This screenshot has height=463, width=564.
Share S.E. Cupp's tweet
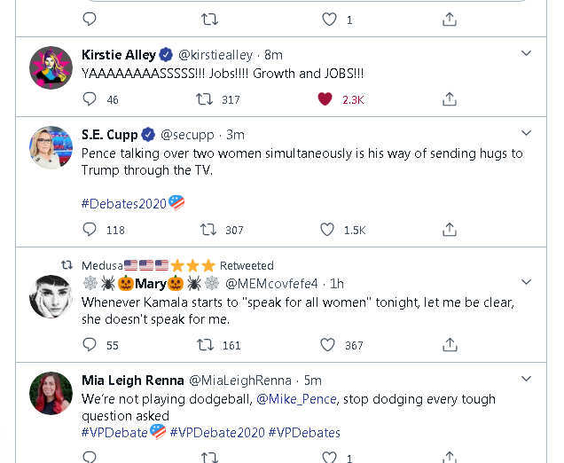tap(450, 230)
